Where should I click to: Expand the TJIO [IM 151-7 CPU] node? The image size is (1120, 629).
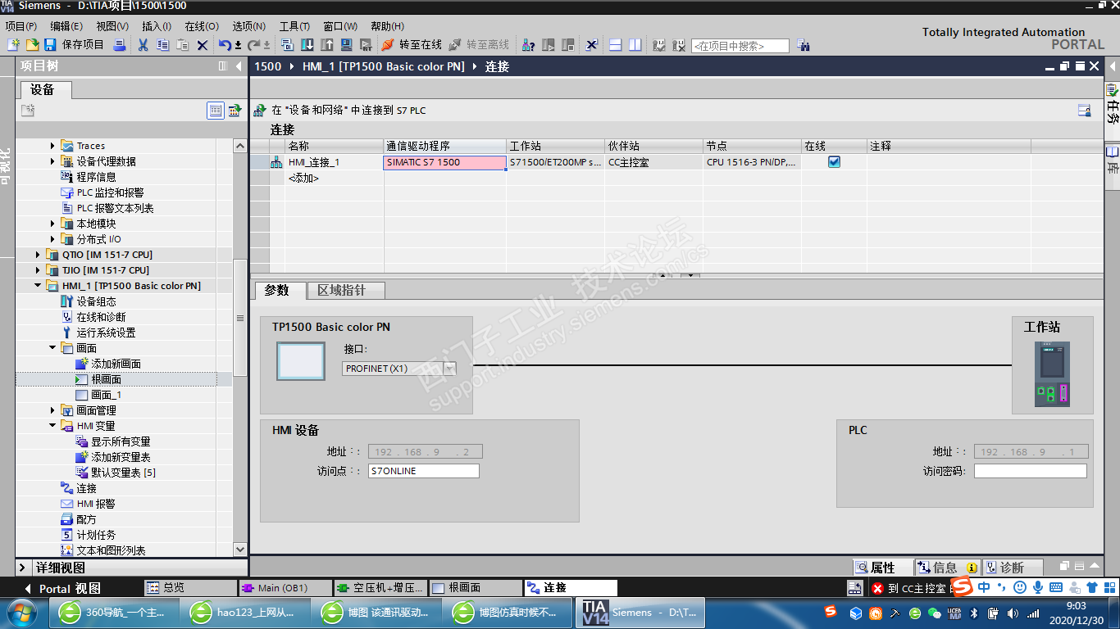click(38, 270)
